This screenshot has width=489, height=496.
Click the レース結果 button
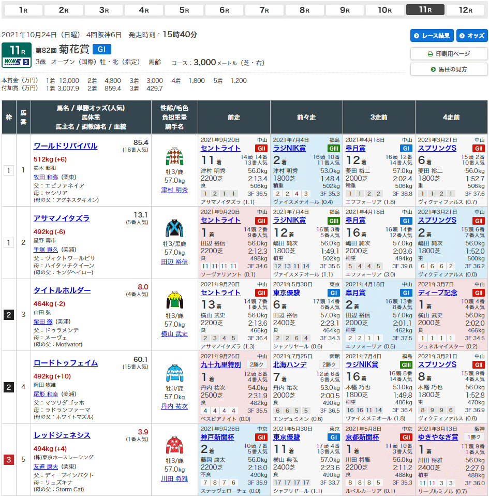[x=432, y=35]
